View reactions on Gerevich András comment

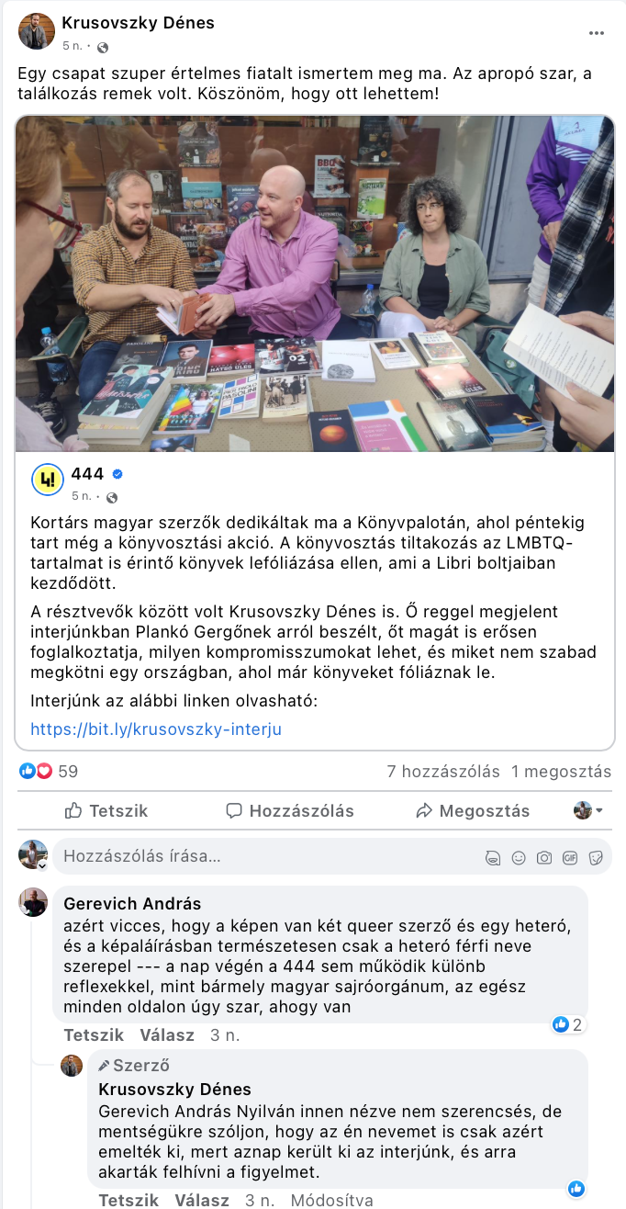click(x=567, y=1024)
